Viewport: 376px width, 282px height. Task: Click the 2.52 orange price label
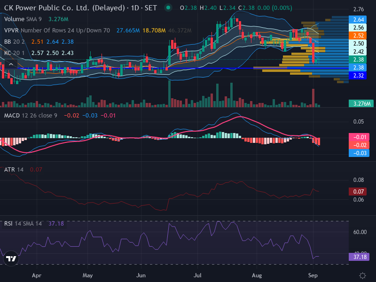click(x=358, y=36)
